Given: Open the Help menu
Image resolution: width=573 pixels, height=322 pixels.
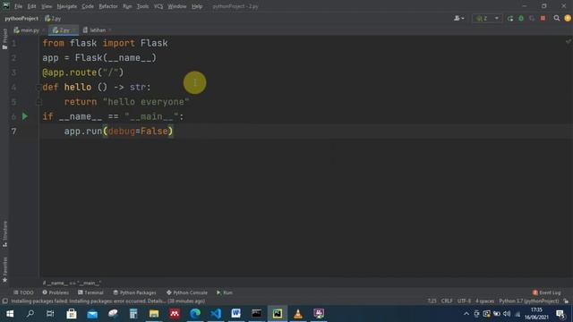Looking at the screenshot, I should [x=197, y=6].
